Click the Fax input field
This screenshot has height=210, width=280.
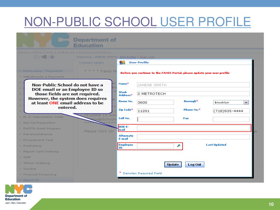[x=231, y=119]
